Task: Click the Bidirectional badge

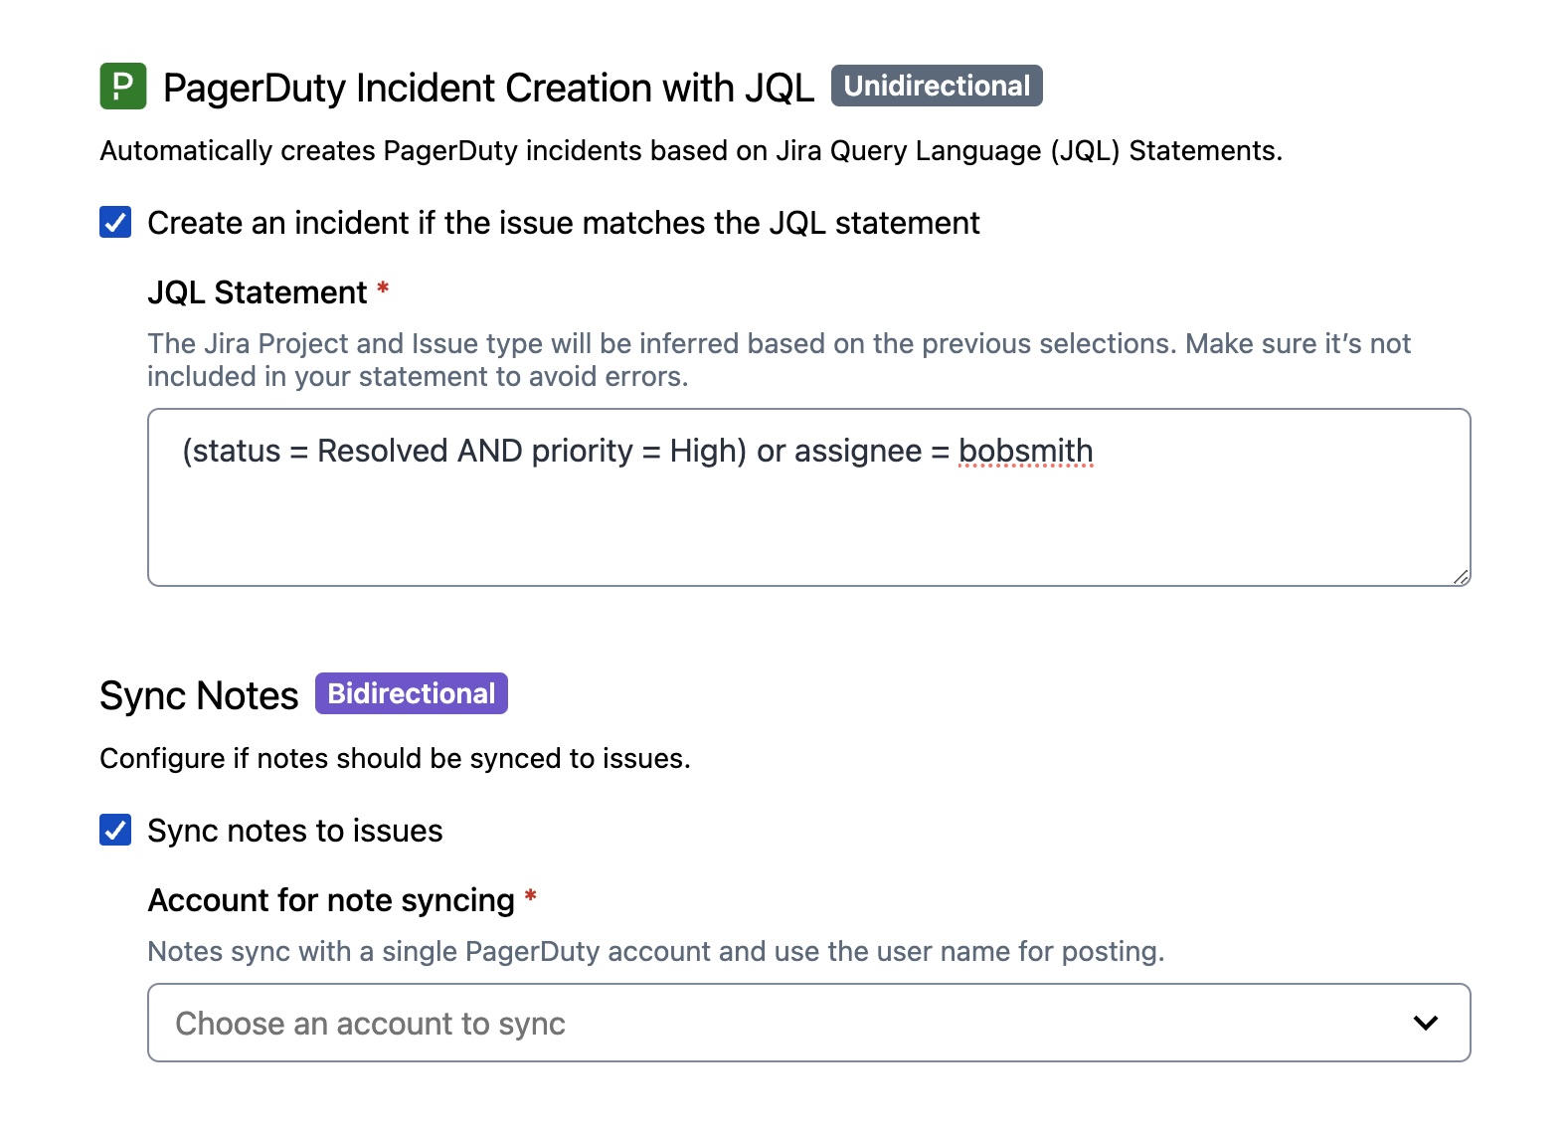Action: pyautogui.click(x=411, y=693)
